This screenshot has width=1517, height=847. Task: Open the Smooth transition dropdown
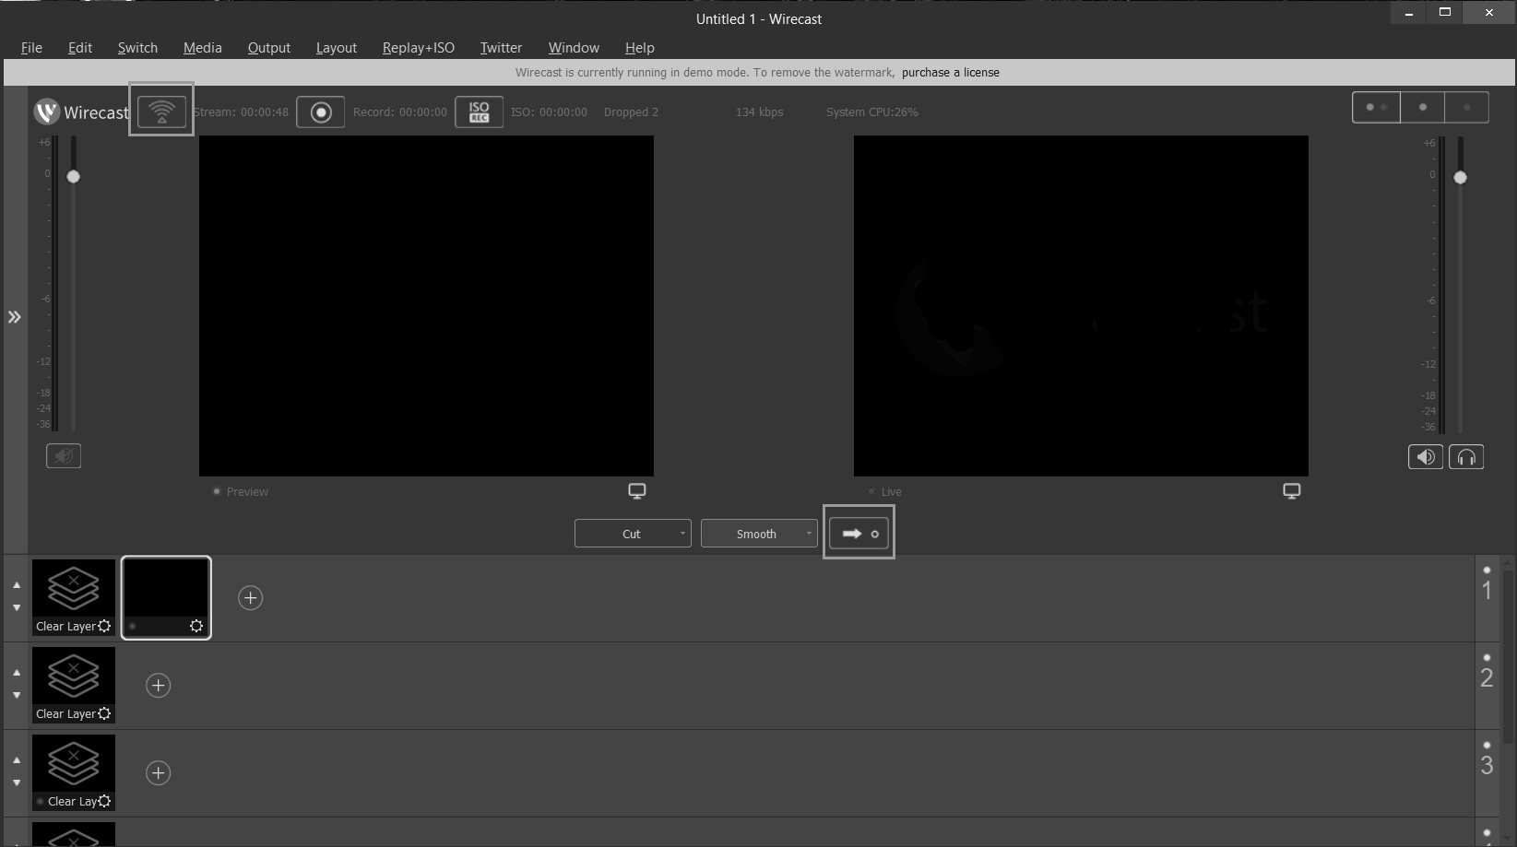coord(807,533)
